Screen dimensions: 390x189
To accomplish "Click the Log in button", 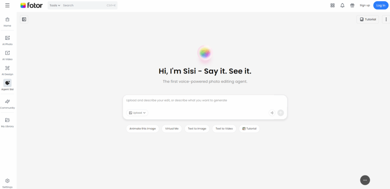I will coord(380,5).
